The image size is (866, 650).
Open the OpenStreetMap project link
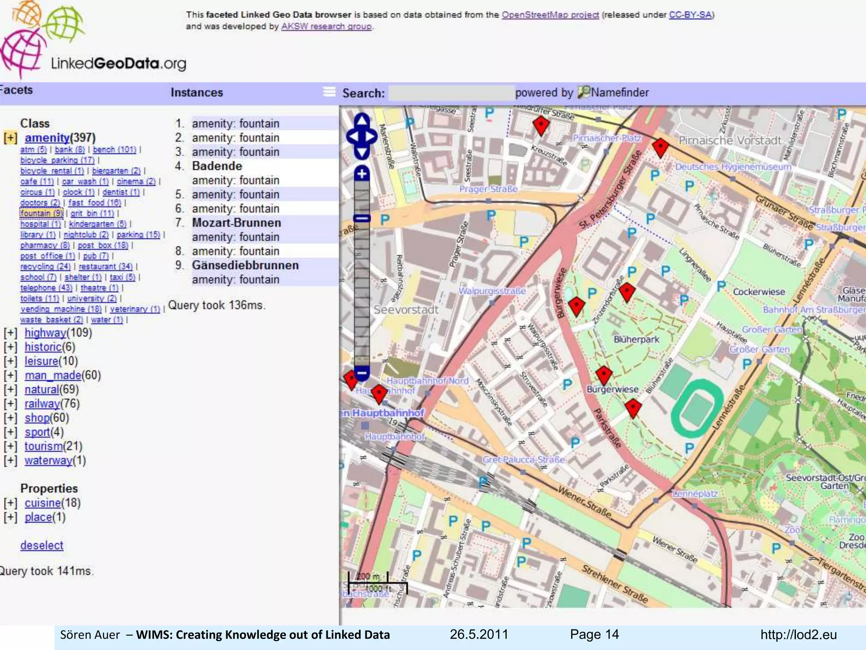550,15
